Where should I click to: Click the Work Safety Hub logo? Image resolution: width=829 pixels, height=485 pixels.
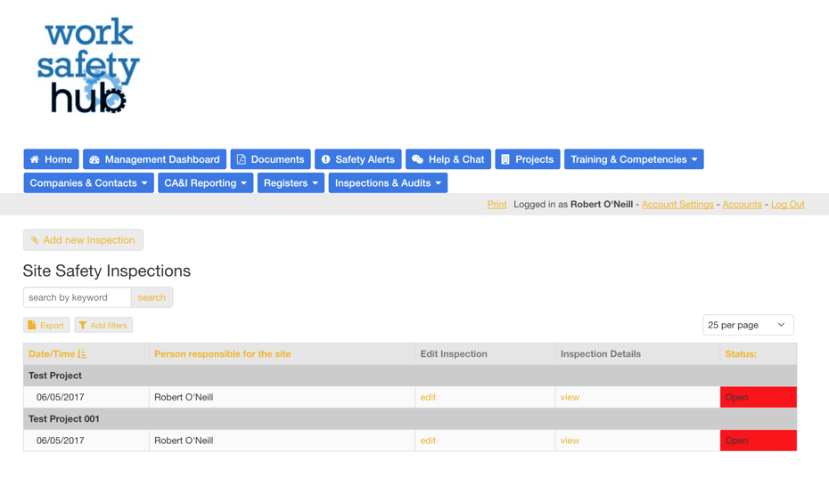point(87,67)
